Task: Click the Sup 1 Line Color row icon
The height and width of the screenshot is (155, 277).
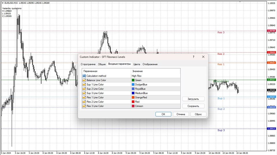Action: click(x=84, y=84)
